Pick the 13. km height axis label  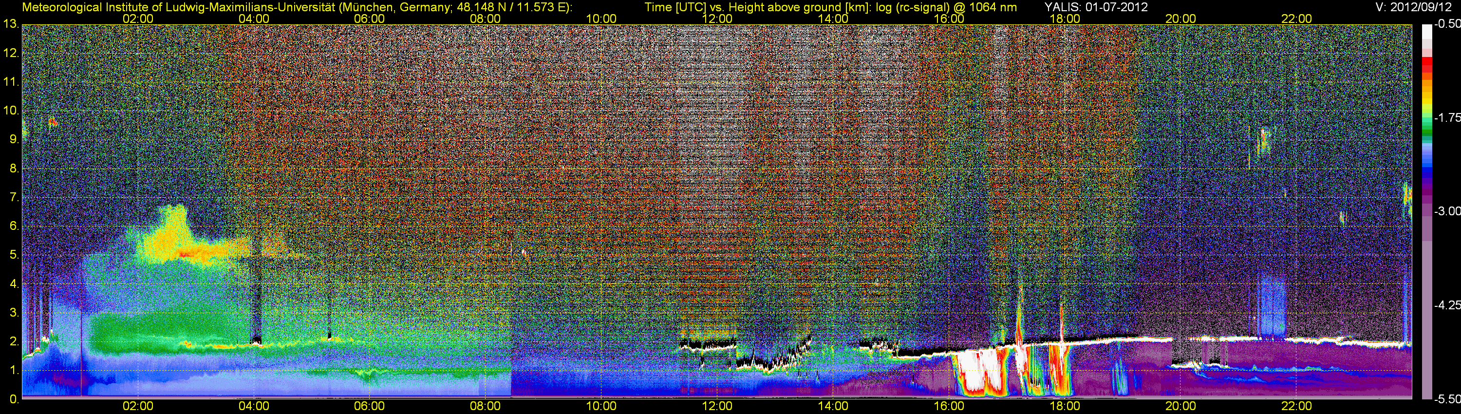(11, 24)
